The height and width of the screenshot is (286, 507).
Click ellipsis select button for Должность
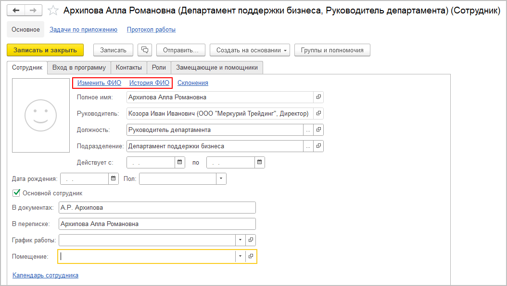click(308, 130)
